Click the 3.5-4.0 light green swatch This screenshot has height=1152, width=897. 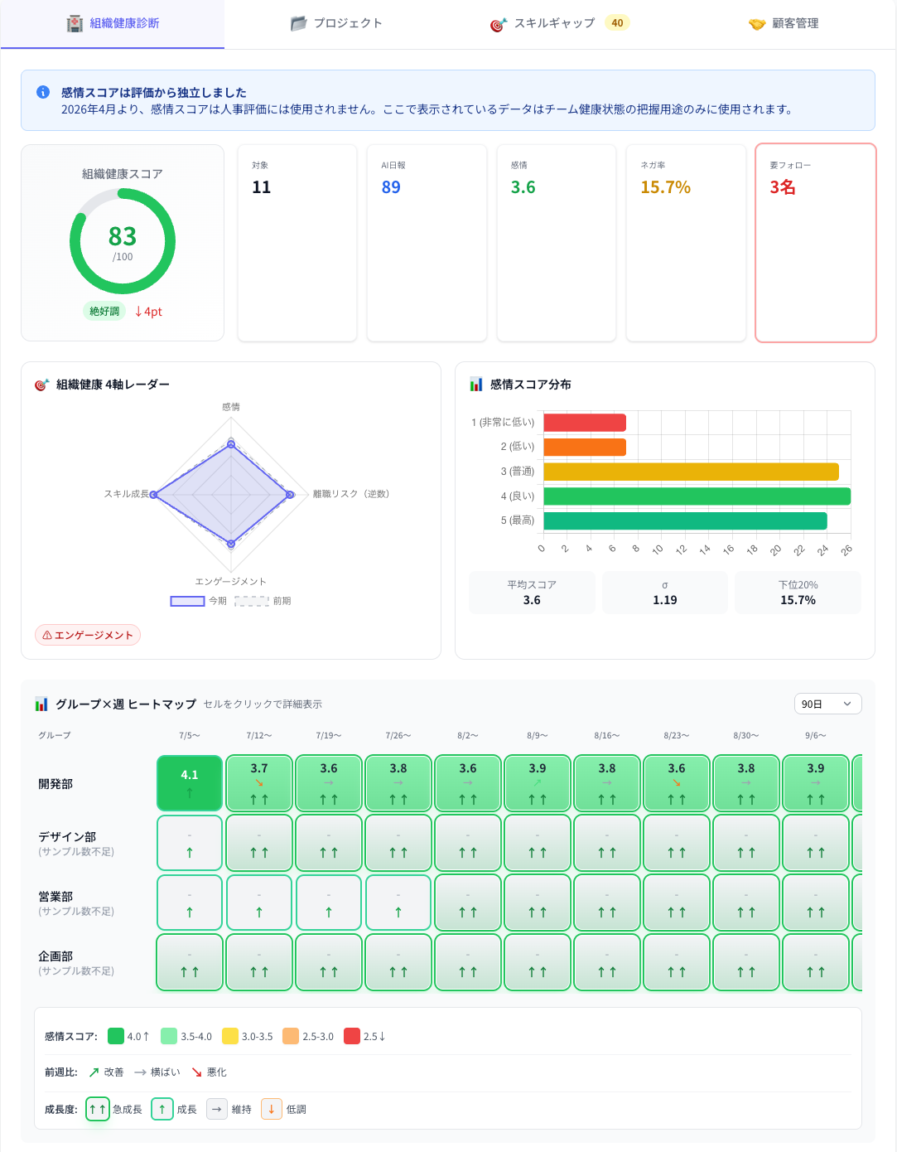coord(169,1036)
